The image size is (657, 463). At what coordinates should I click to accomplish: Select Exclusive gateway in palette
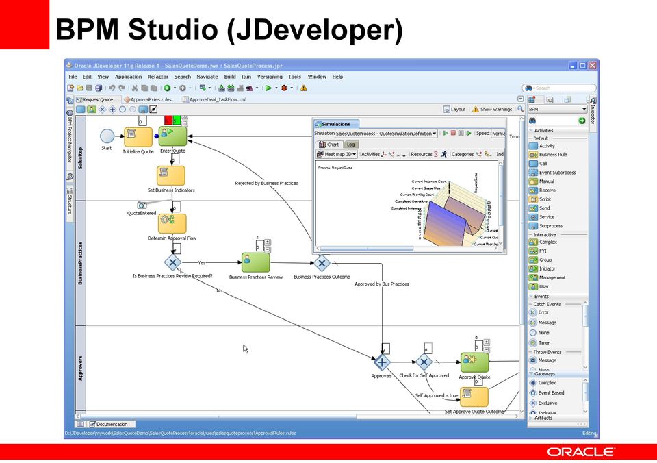[543, 403]
